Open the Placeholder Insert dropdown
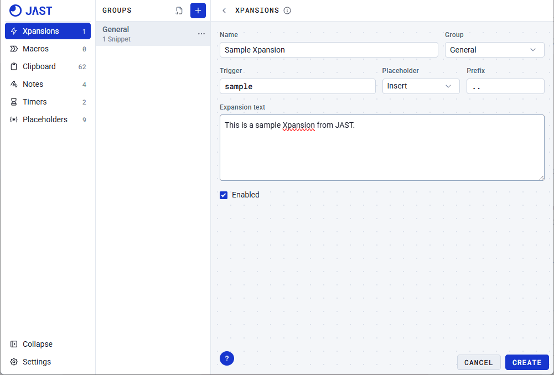The width and height of the screenshot is (554, 375). pos(421,86)
